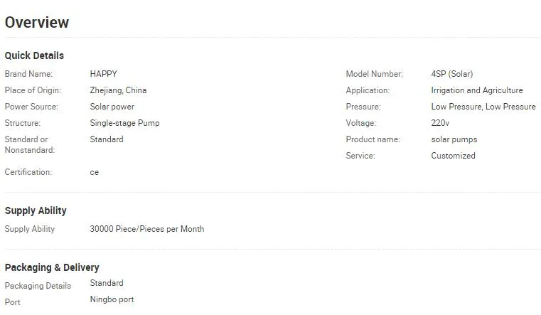
Task: Select the Ningbo port value
Action: pos(112,299)
